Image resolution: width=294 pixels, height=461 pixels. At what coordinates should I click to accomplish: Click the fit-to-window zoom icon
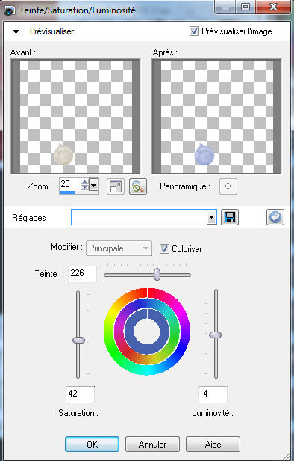[x=116, y=186]
